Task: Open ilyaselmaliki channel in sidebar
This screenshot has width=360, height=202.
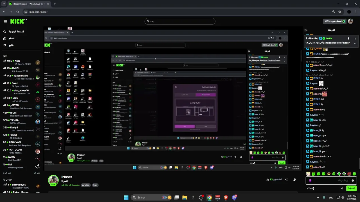Action: [x=21, y=77]
